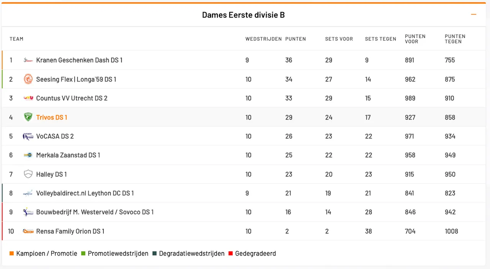Open the Trivos DS 1 team link

pos(52,117)
